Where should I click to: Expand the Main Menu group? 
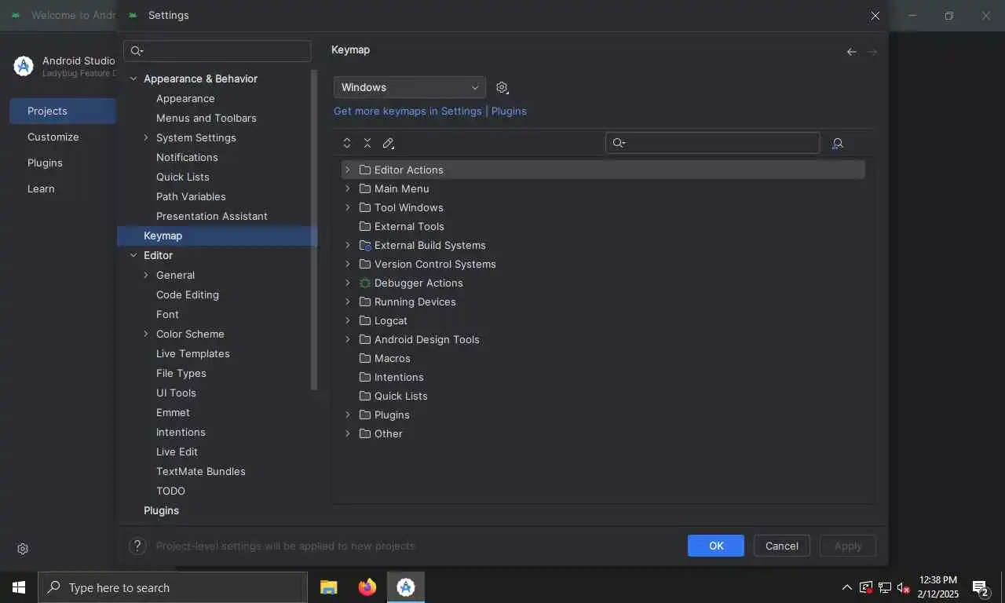(x=348, y=188)
